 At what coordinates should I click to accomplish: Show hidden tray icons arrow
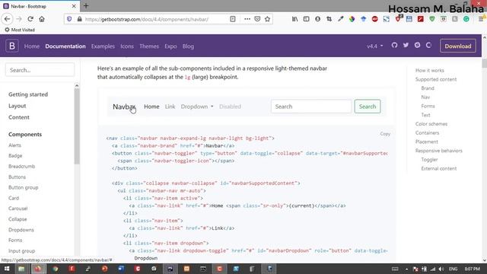tap(406, 269)
